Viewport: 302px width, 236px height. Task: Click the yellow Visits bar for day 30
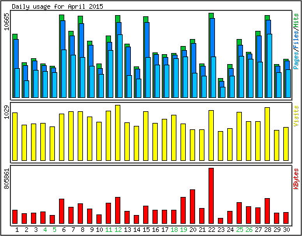coord(286,144)
